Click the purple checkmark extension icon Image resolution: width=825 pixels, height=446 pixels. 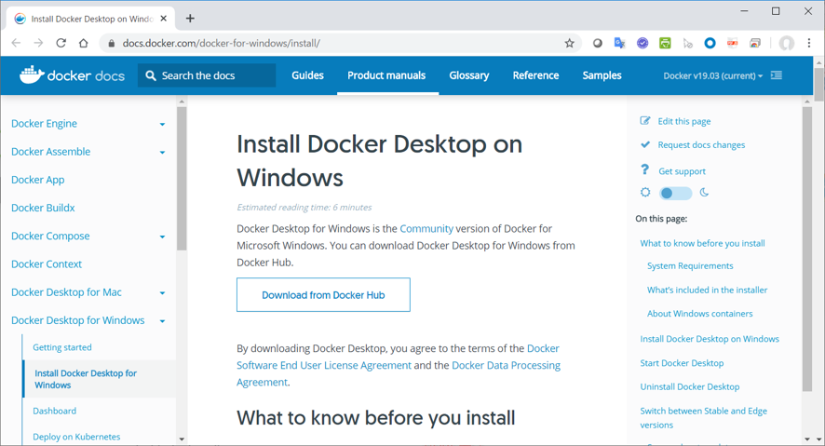(x=642, y=43)
